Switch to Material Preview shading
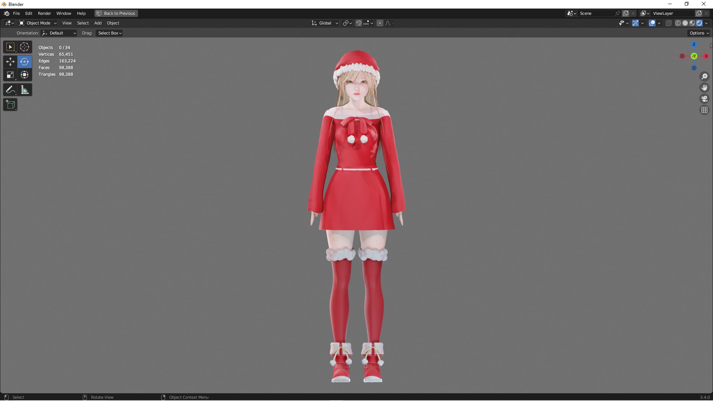The image size is (713, 401). 692,23
